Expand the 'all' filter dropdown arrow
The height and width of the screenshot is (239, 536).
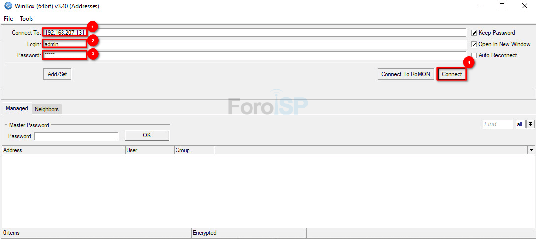[x=530, y=124]
